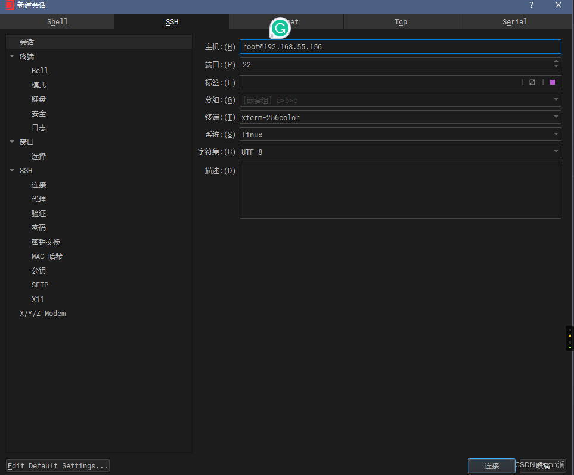Screen dimensions: 574x475
Task: Click the help question mark icon
Action: (x=532, y=5)
